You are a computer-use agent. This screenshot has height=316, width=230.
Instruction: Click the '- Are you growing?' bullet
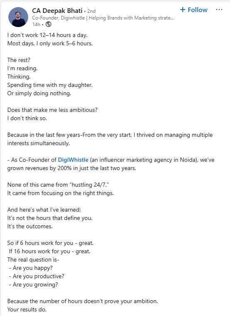click(33, 284)
